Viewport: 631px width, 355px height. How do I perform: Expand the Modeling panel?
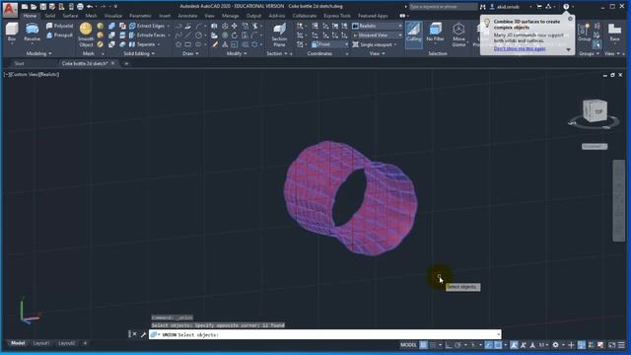39,53
